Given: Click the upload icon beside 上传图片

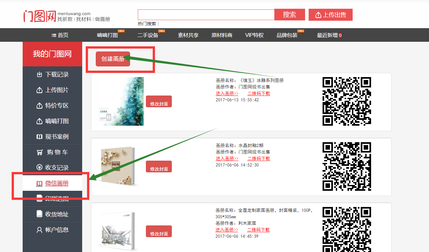Looking at the screenshot, I should pos(39,90).
